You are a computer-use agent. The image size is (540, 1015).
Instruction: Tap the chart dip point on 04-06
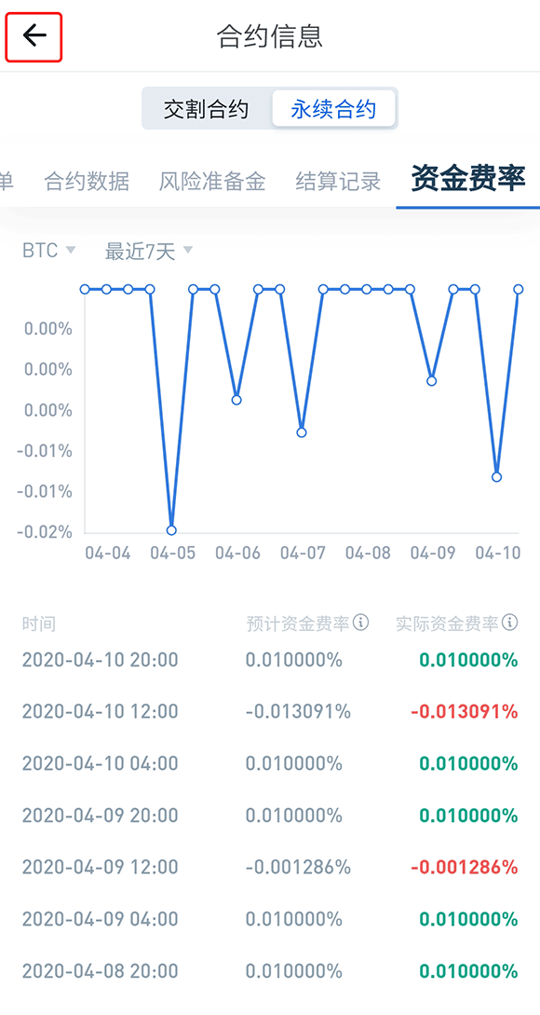click(x=236, y=400)
